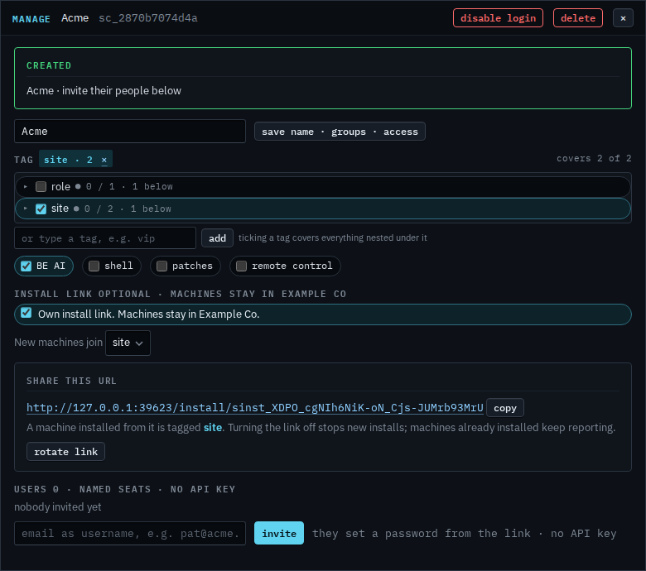Viewport: 646px width, 571px height.
Task: Click the add tag button
Action: (217, 238)
